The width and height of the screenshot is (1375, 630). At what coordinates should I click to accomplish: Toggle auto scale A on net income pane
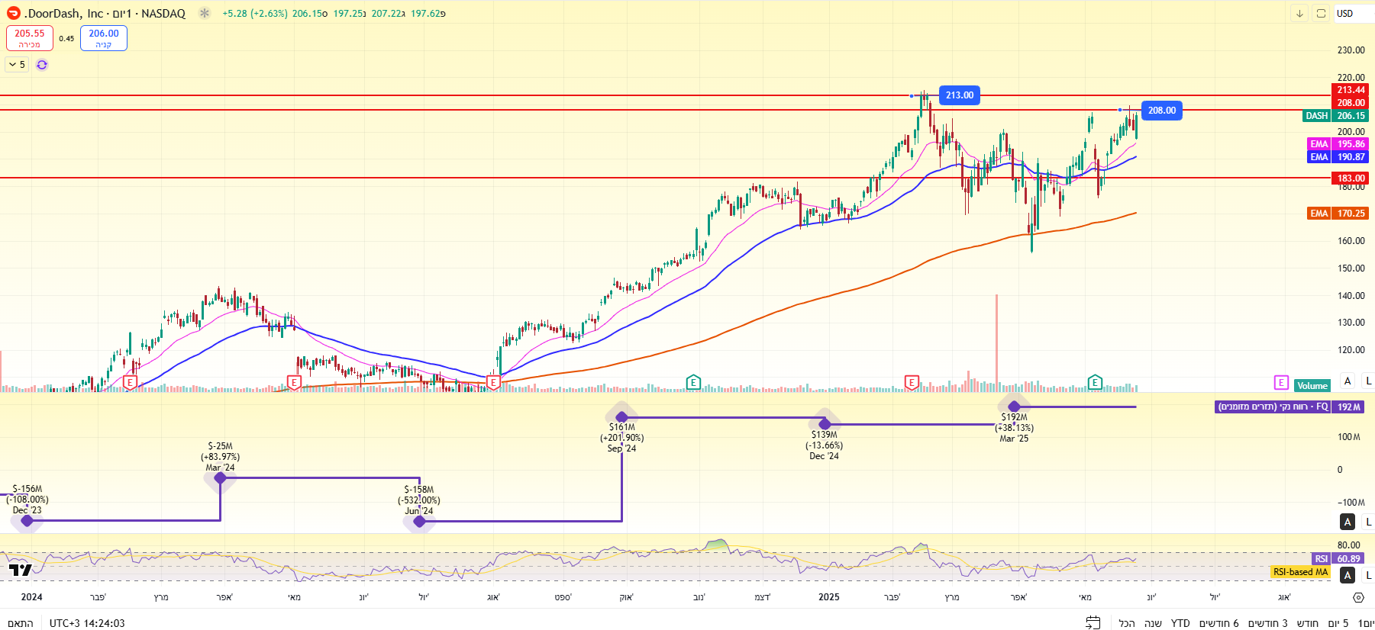pyautogui.click(x=1348, y=522)
